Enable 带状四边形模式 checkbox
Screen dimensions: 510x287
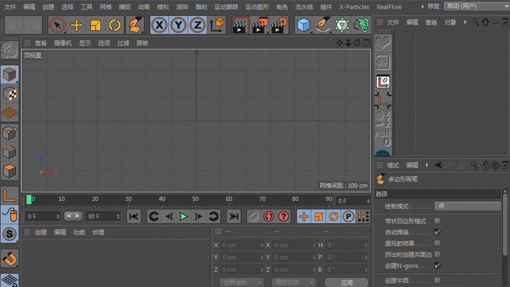[437, 221]
